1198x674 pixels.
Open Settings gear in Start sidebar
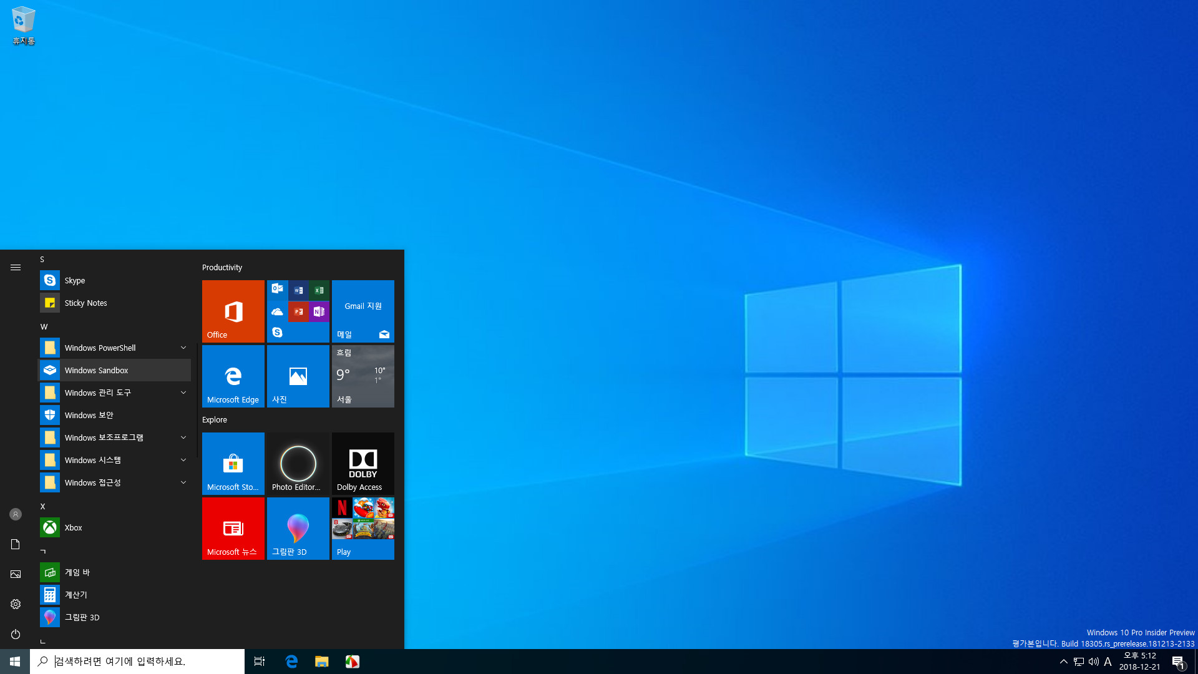(16, 604)
